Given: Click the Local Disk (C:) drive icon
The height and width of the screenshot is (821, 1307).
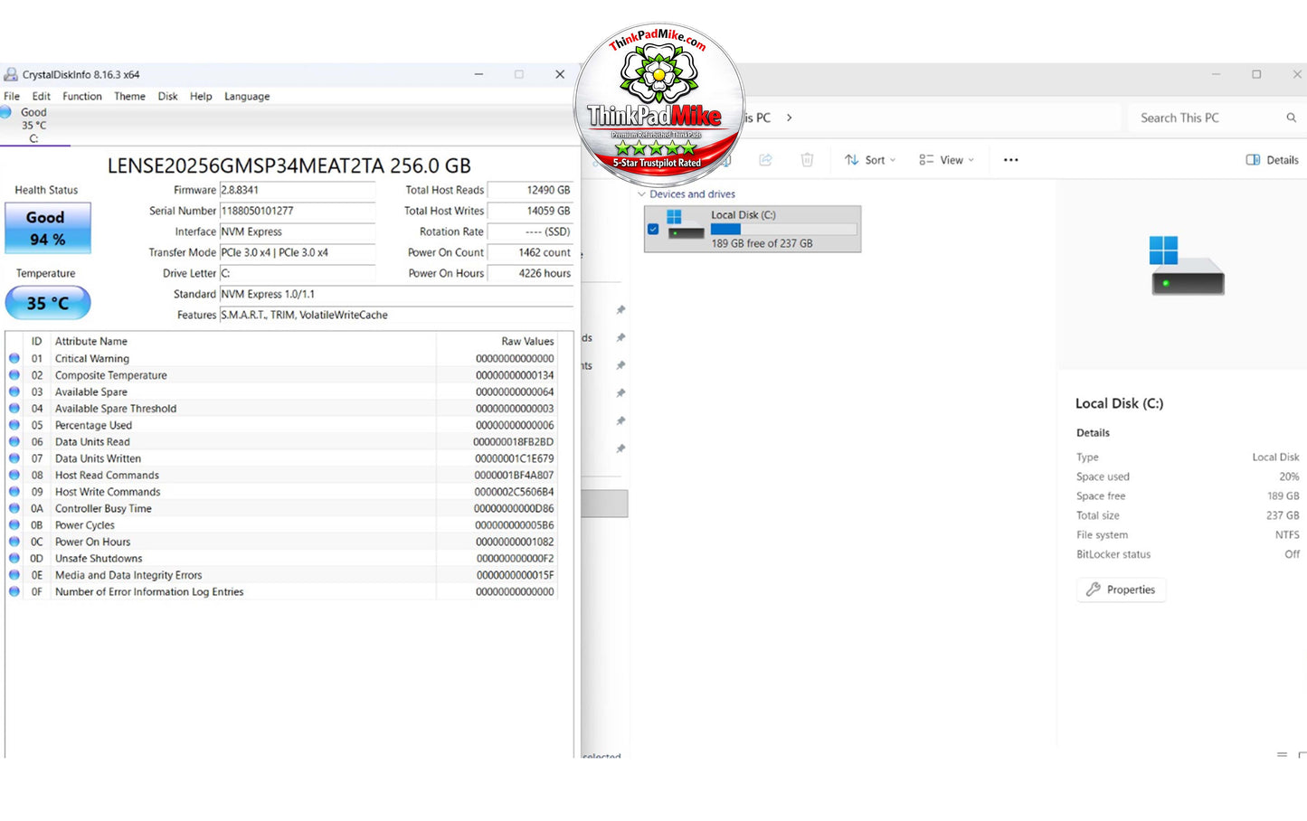Looking at the screenshot, I should tap(686, 225).
